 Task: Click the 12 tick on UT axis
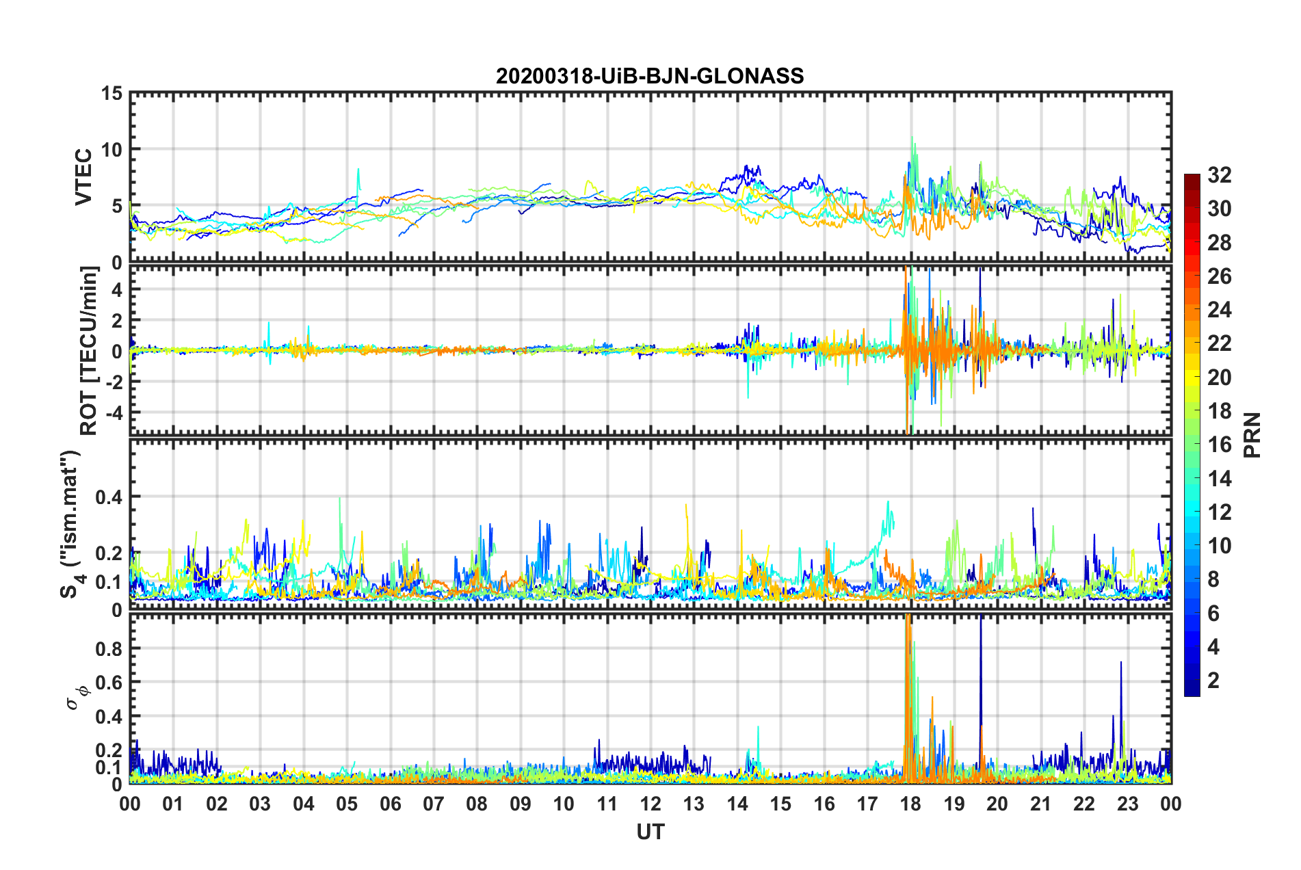point(650,804)
